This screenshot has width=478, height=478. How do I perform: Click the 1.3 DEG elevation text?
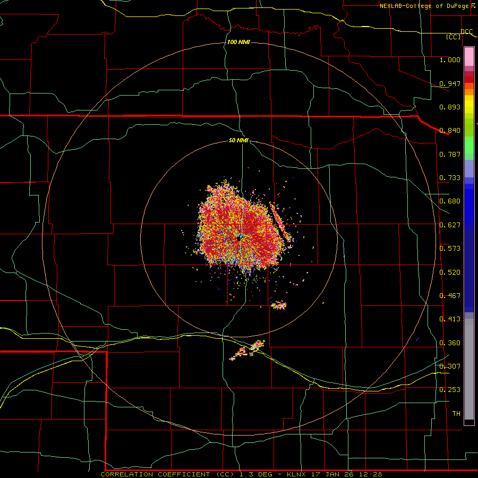(257, 474)
